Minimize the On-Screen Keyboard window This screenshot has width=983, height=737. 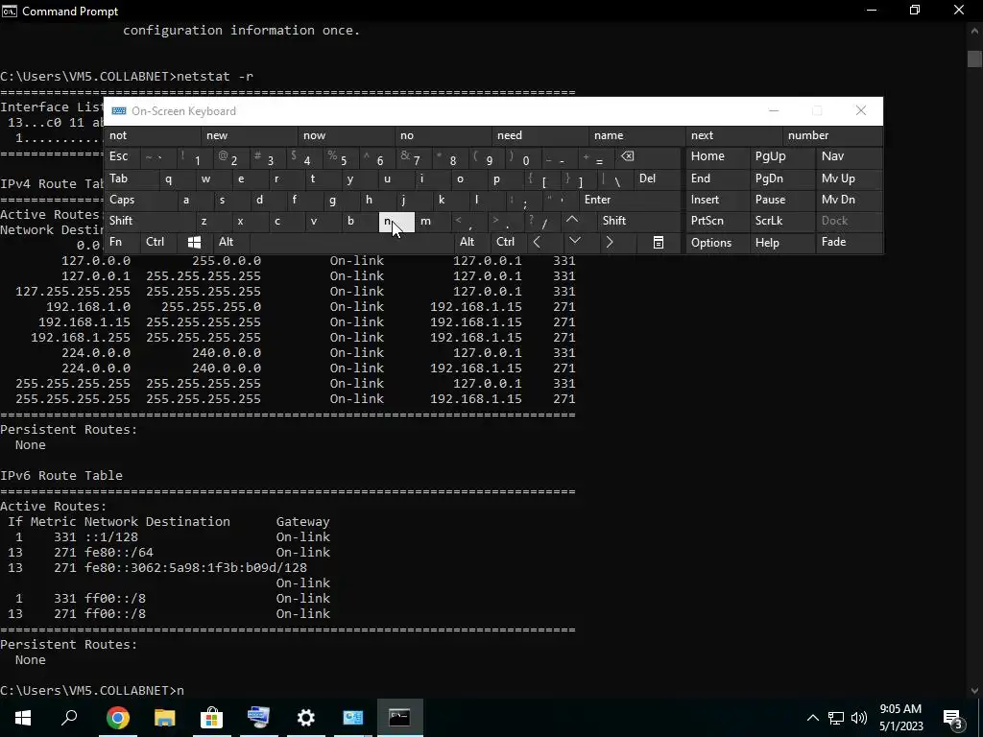(x=774, y=111)
